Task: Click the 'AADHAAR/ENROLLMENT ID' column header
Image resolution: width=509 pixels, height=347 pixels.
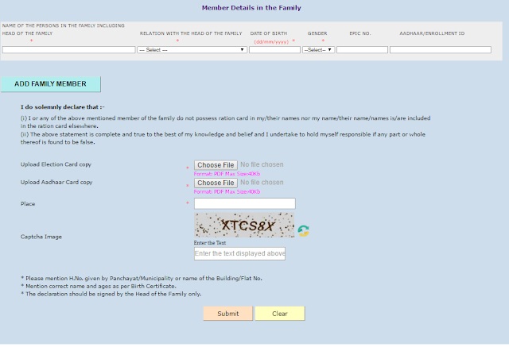Action: click(x=432, y=33)
